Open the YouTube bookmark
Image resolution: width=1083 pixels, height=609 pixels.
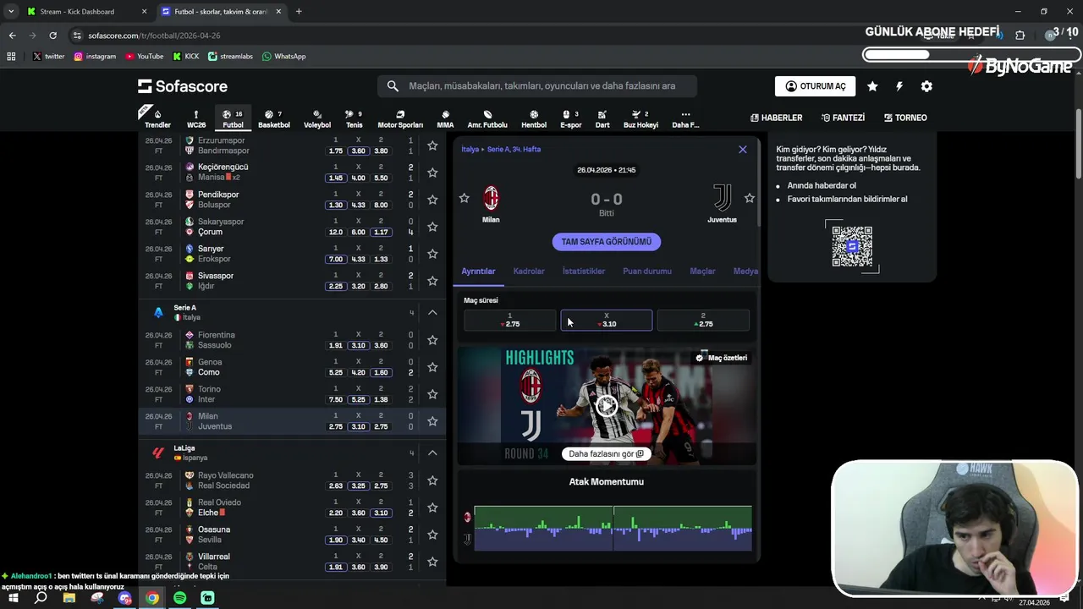(x=145, y=57)
